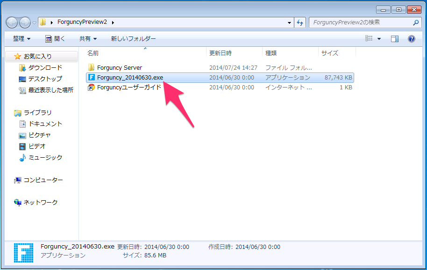Image resolution: width=427 pixels, height=270 pixels.
Task: Click the 2014/07/24 14:27 date cell
Action: click(233, 68)
